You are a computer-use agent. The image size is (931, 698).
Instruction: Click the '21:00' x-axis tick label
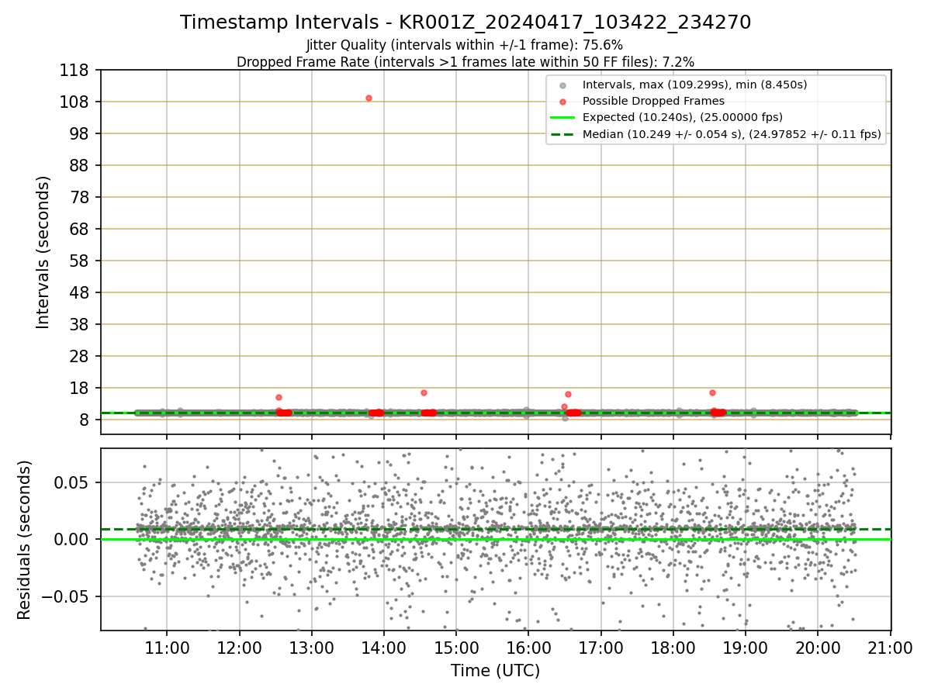(x=891, y=648)
